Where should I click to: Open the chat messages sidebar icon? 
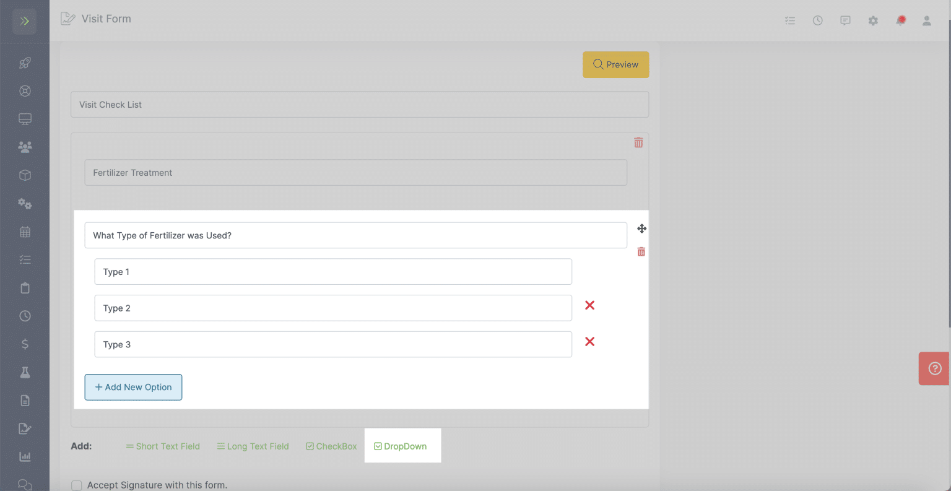pyautogui.click(x=25, y=484)
